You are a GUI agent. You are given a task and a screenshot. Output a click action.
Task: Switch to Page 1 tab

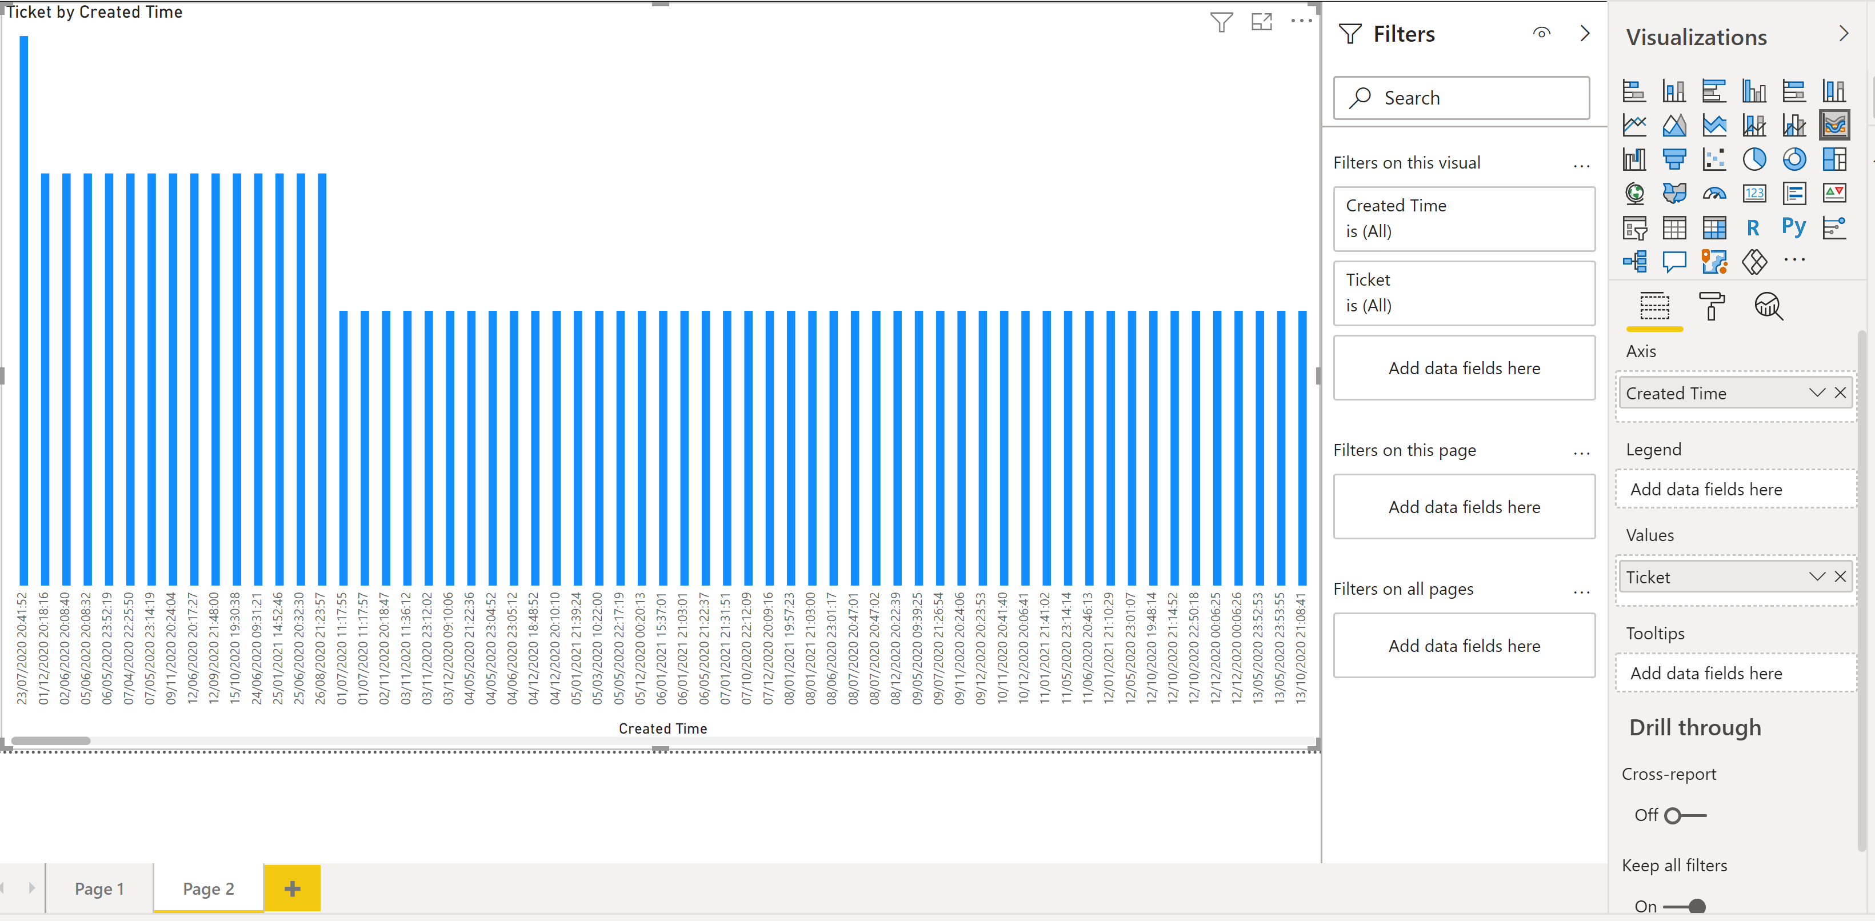[99, 888]
